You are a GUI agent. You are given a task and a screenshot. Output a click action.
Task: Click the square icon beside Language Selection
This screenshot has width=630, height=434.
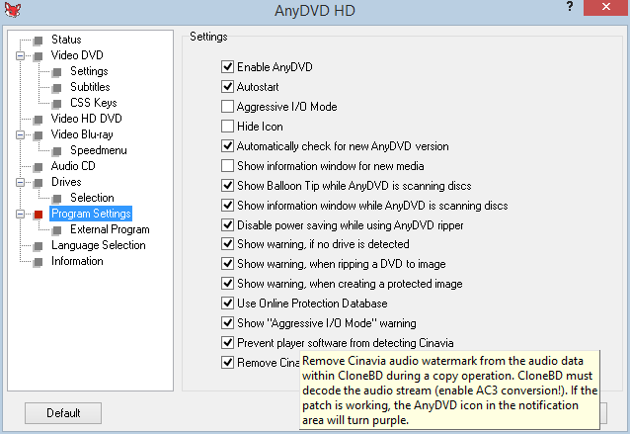(39, 246)
